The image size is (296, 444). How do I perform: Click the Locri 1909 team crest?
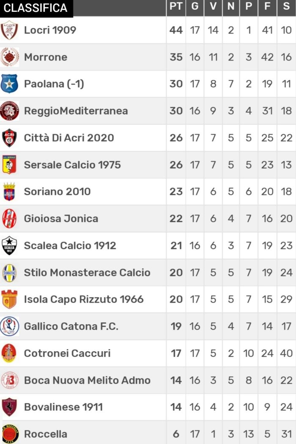coord(9,30)
